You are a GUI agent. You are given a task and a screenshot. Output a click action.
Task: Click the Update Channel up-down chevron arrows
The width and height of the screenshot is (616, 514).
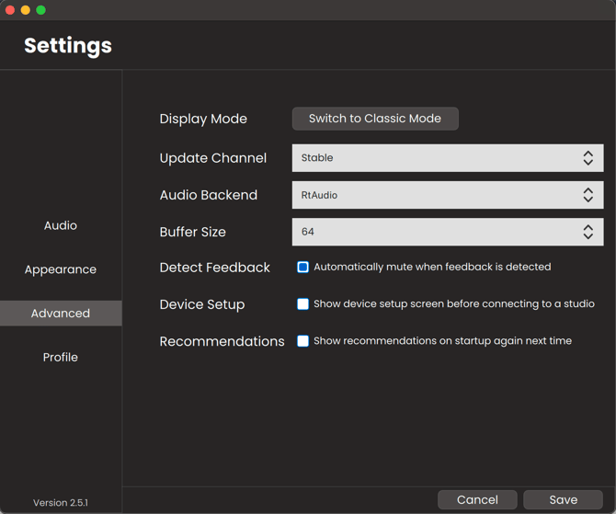tap(587, 158)
